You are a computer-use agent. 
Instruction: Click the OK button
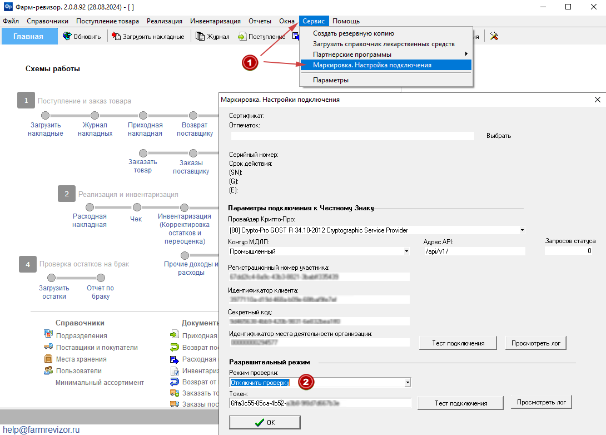265,422
